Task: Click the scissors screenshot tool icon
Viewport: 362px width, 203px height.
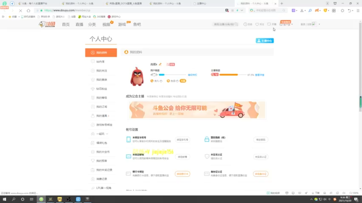Action: coord(302,10)
